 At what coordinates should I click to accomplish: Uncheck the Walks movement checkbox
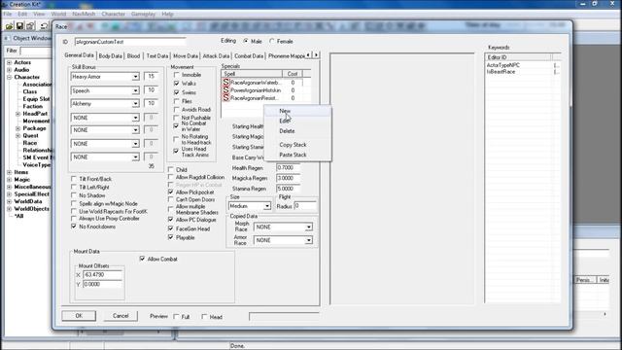(177, 84)
